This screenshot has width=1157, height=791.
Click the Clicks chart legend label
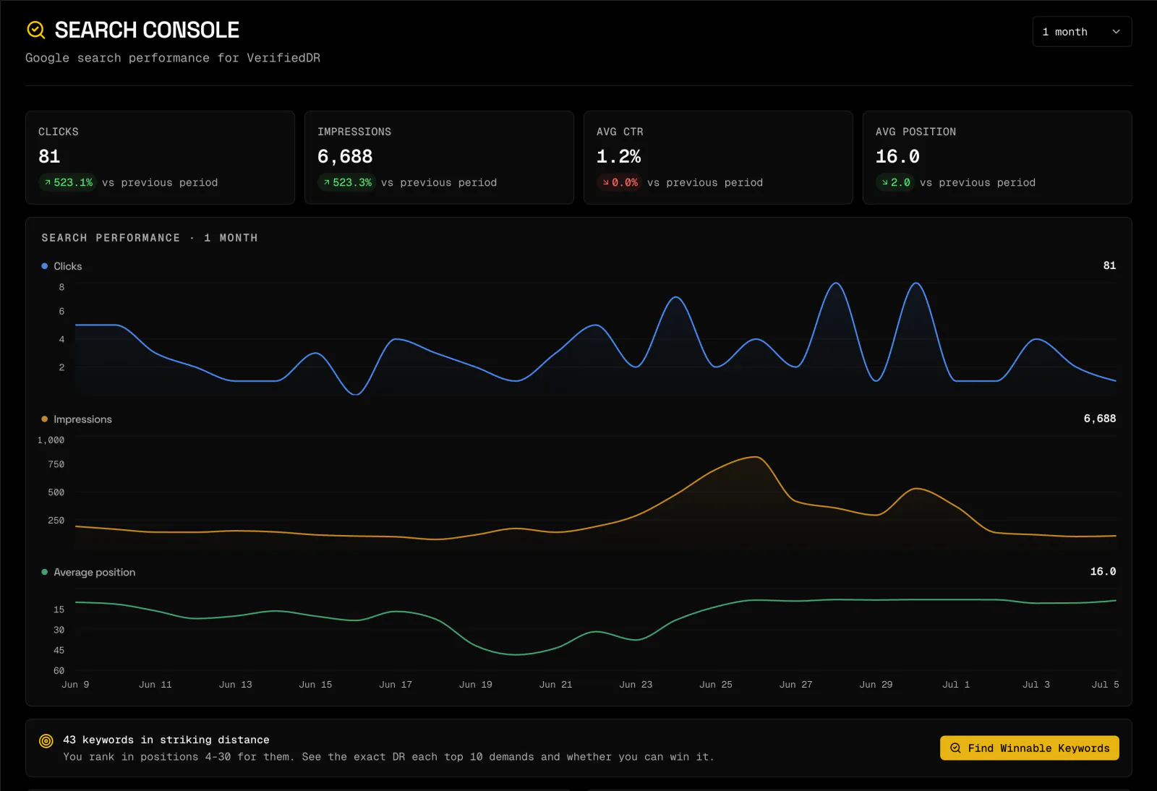68,266
